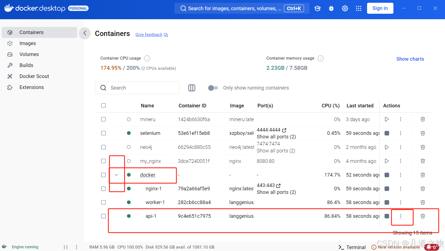
Task: Start the mineru container with play icon
Action: (387, 119)
